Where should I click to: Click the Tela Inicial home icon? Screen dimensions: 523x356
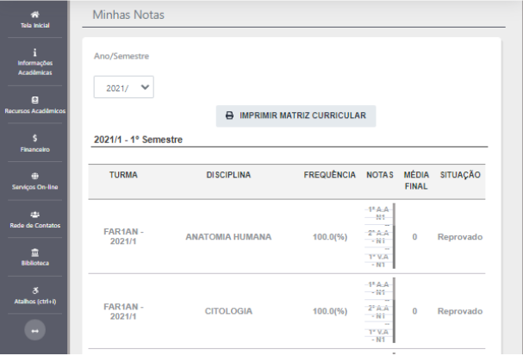coord(34,15)
